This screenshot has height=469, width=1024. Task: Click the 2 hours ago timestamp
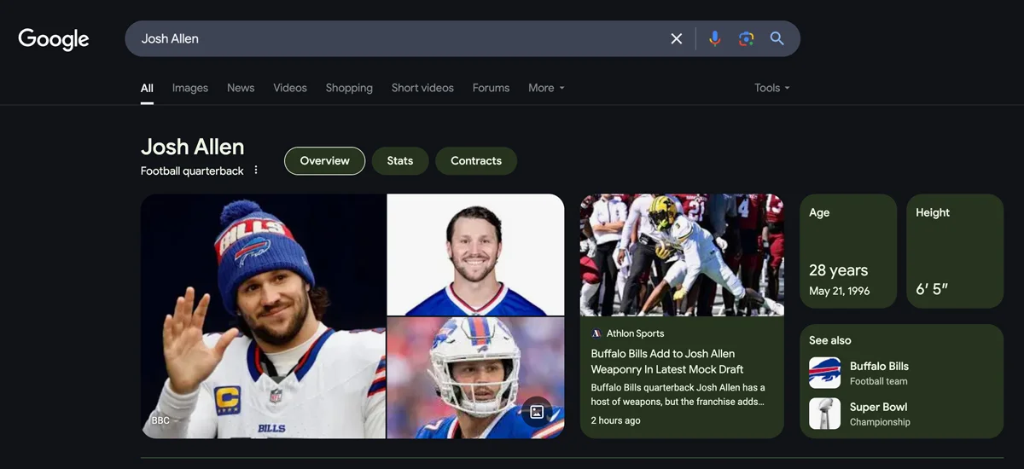point(615,420)
